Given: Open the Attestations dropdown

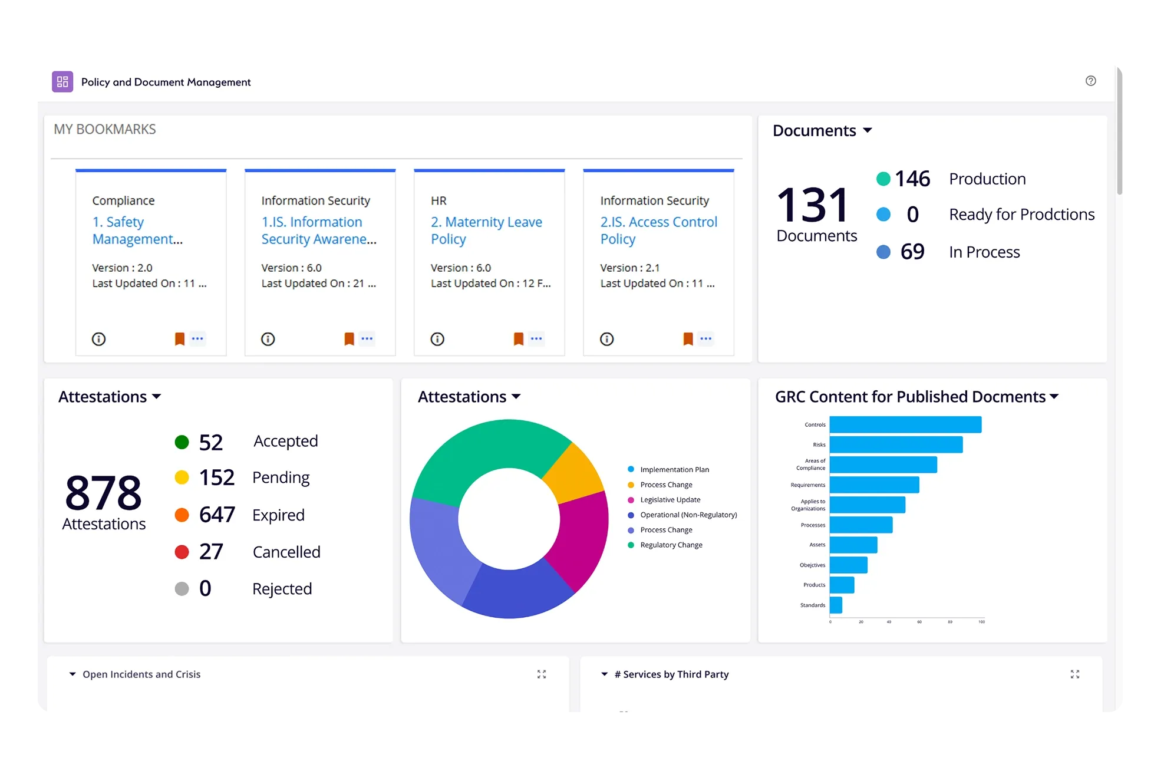Looking at the screenshot, I should coord(156,396).
